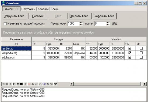This screenshot has width=148, height=102.
Task: Go to first record in navigator
Action: click(3, 84)
